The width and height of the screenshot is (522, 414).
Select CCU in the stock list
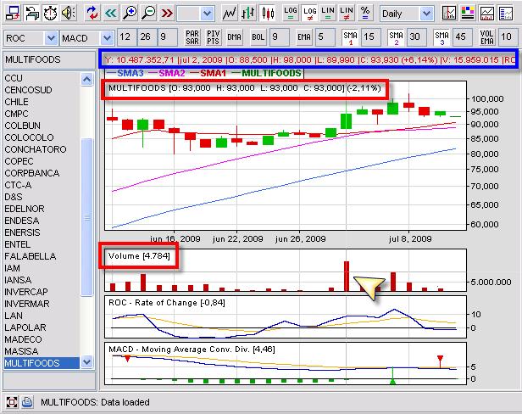pyautogui.click(x=42, y=78)
